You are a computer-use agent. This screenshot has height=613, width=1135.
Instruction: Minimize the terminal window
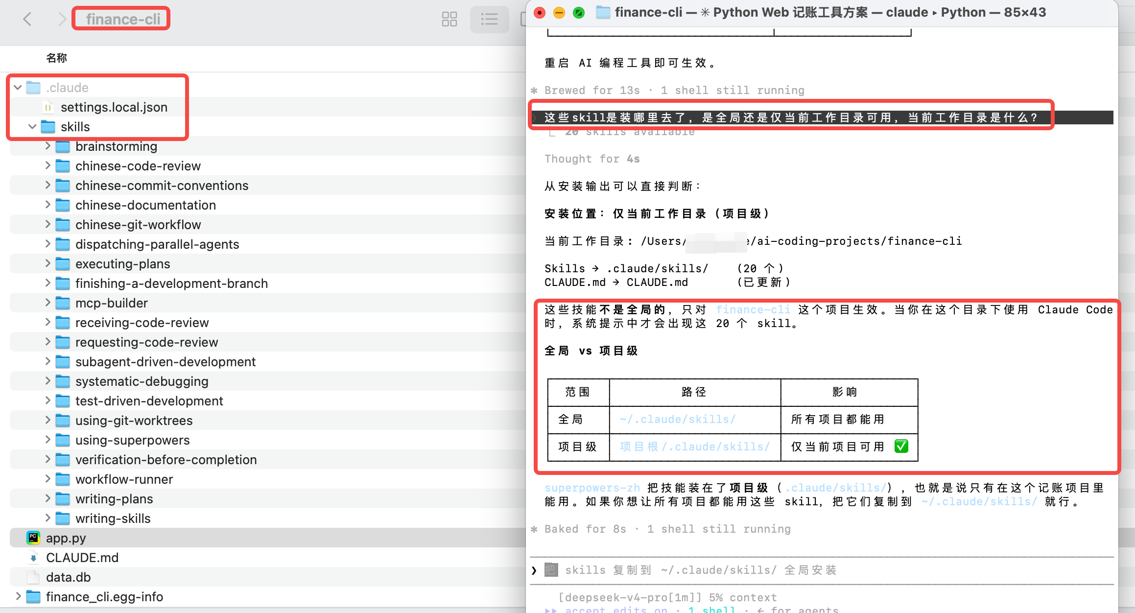click(x=559, y=12)
